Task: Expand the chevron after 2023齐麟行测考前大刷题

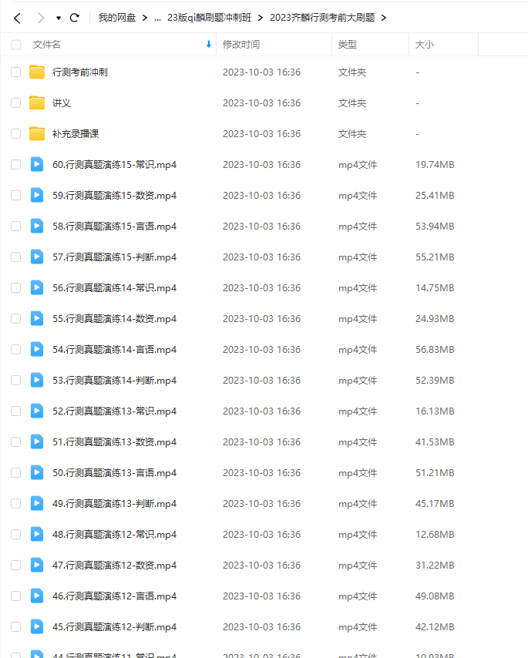Action: pyautogui.click(x=384, y=18)
